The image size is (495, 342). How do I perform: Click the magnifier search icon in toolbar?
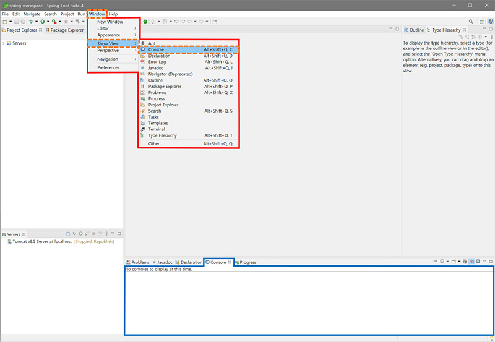(471, 22)
